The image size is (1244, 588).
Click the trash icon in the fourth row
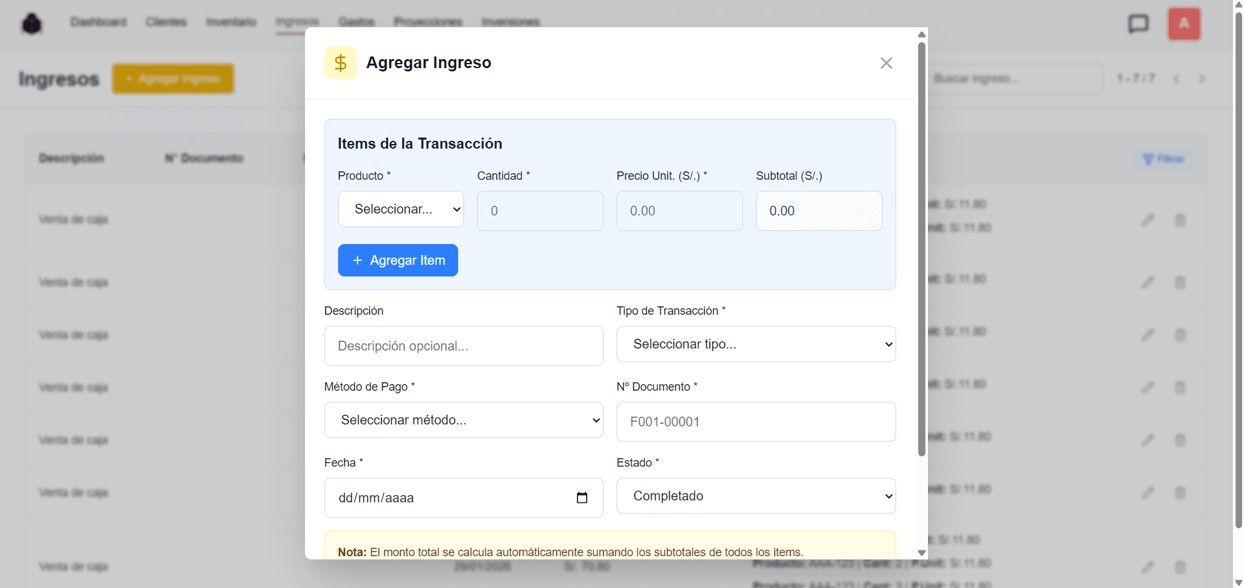click(x=1180, y=387)
